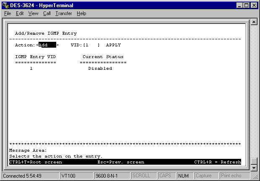The image size is (260, 181).
Task: Click the scroll up arrow
Action: pyautogui.click(x=253, y=22)
